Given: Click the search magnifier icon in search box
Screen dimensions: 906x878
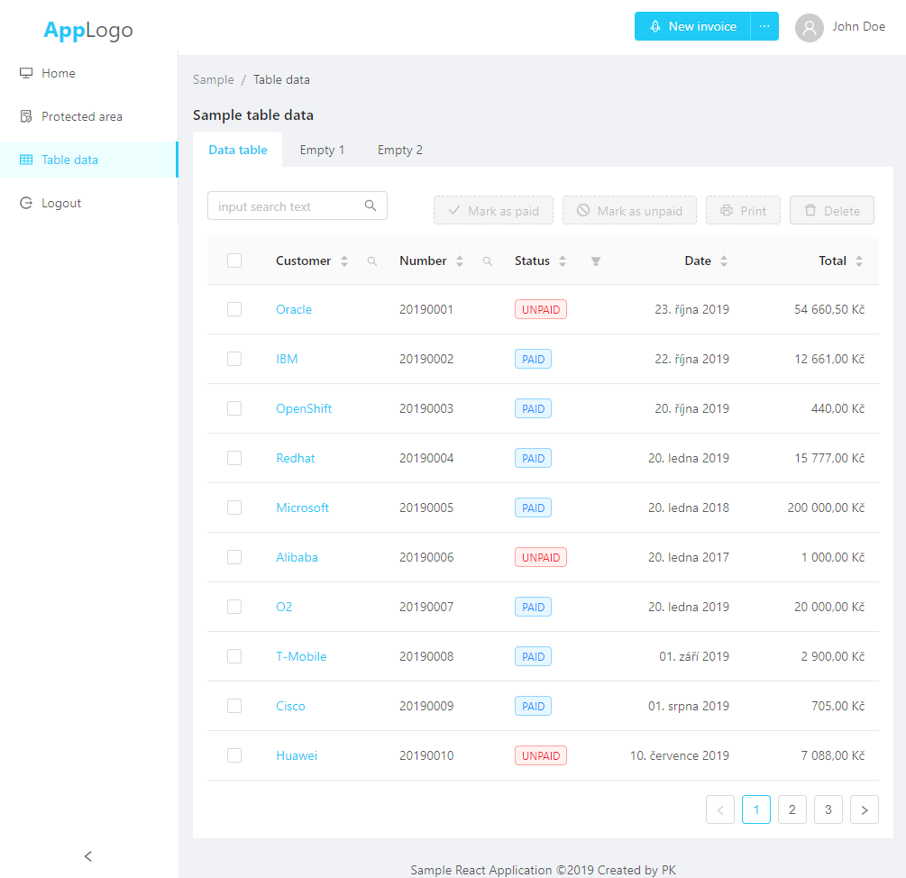Looking at the screenshot, I should (371, 206).
